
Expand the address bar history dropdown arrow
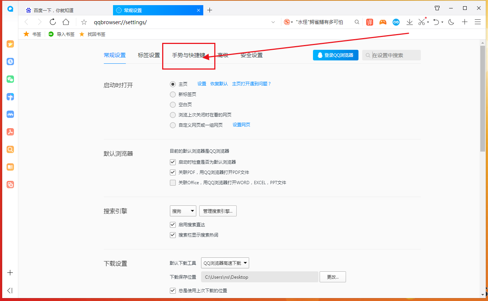(x=273, y=22)
